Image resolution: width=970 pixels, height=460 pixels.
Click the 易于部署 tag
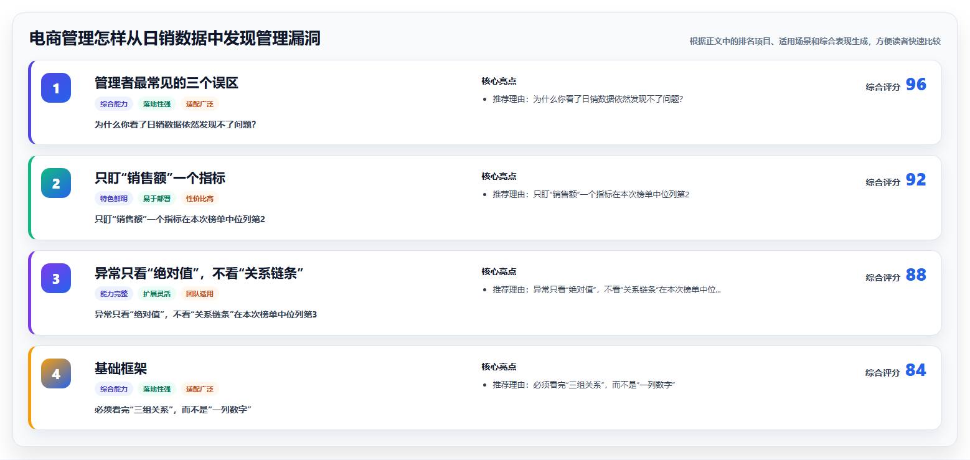[x=157, y=199]
